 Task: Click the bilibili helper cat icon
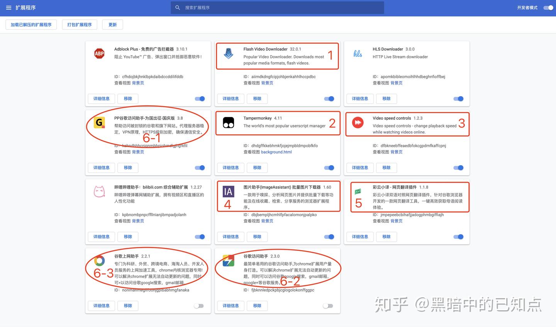[99, 191]
